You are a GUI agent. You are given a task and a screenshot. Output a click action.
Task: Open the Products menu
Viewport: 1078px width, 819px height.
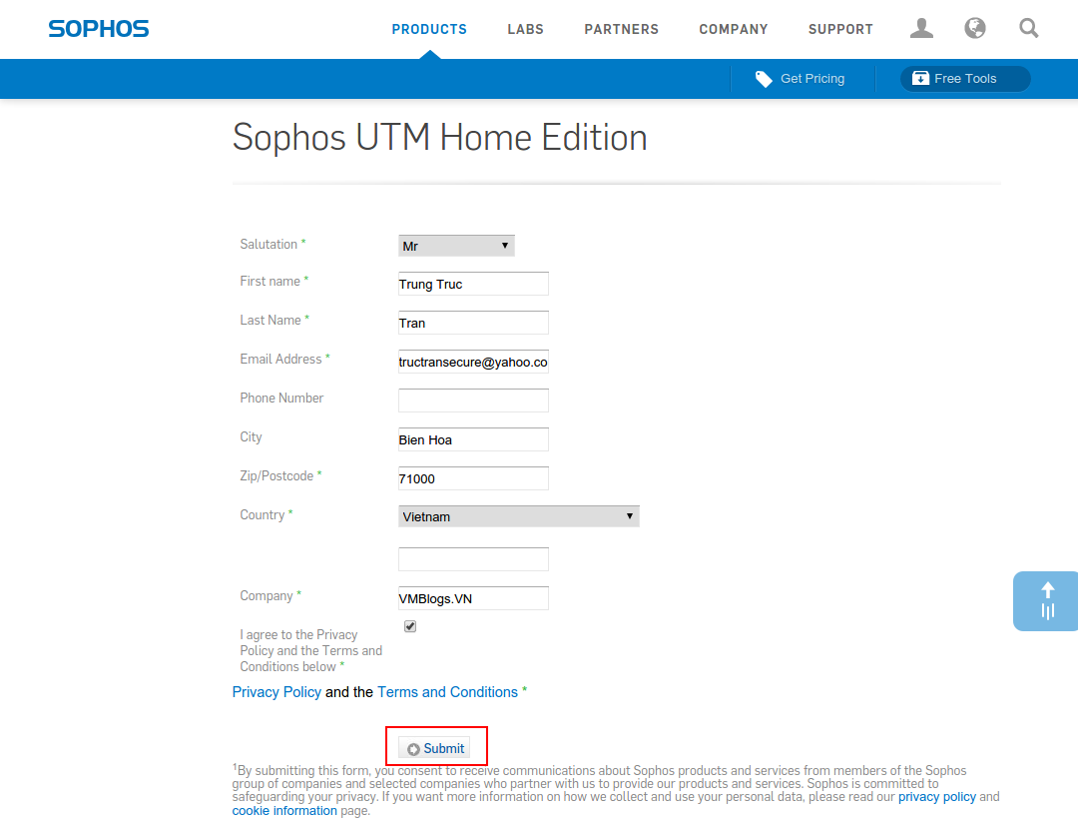pos(429,29)
